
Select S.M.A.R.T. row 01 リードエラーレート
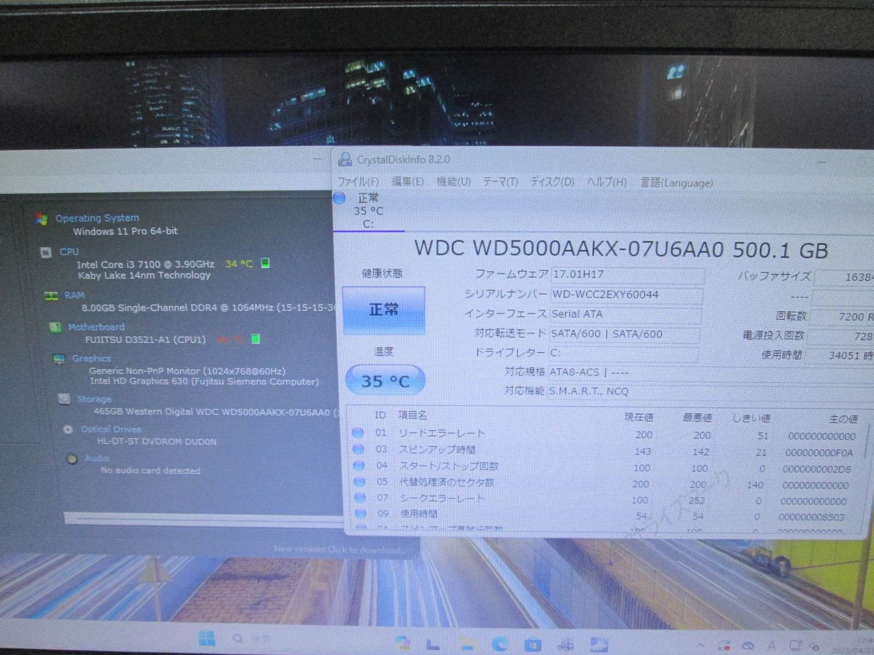point(605,434)
